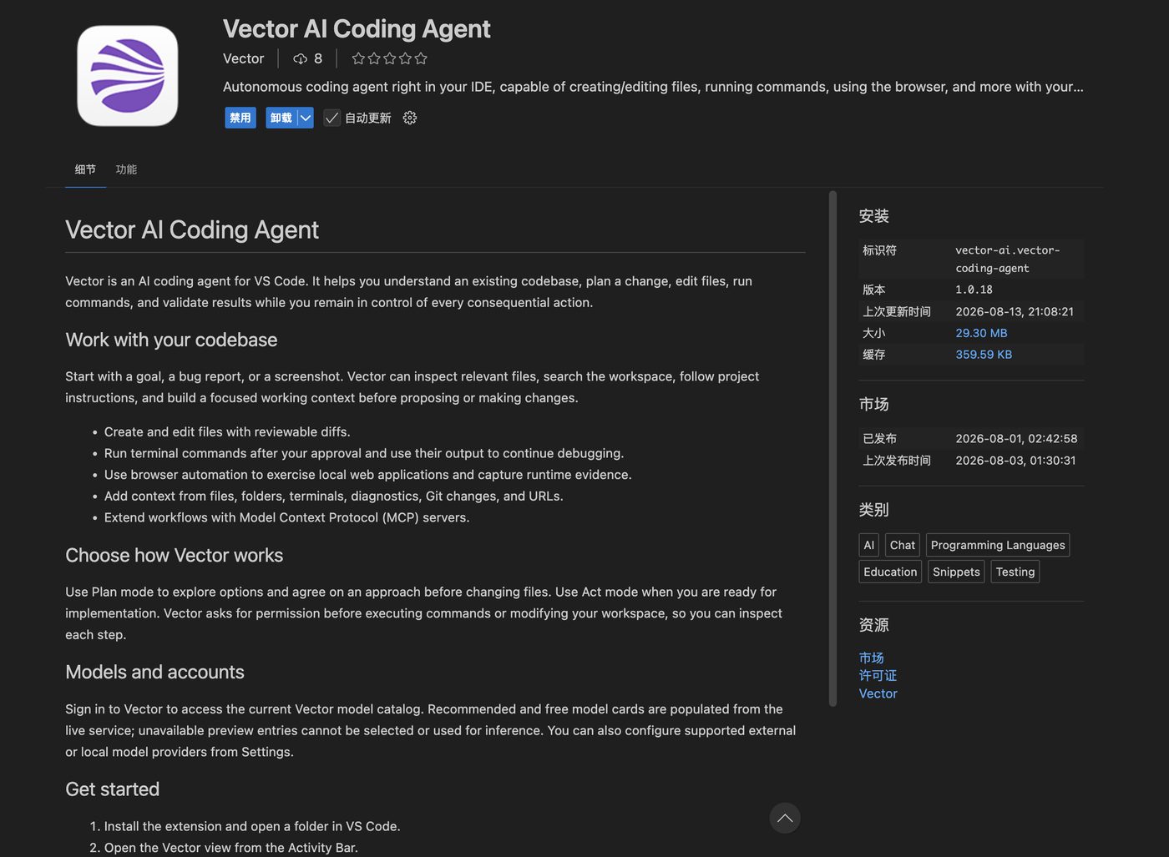Click the 2026-08-01, 02:42:58 published date
The width and height of the screenshot is (1169, 857).
(1016, 438)
